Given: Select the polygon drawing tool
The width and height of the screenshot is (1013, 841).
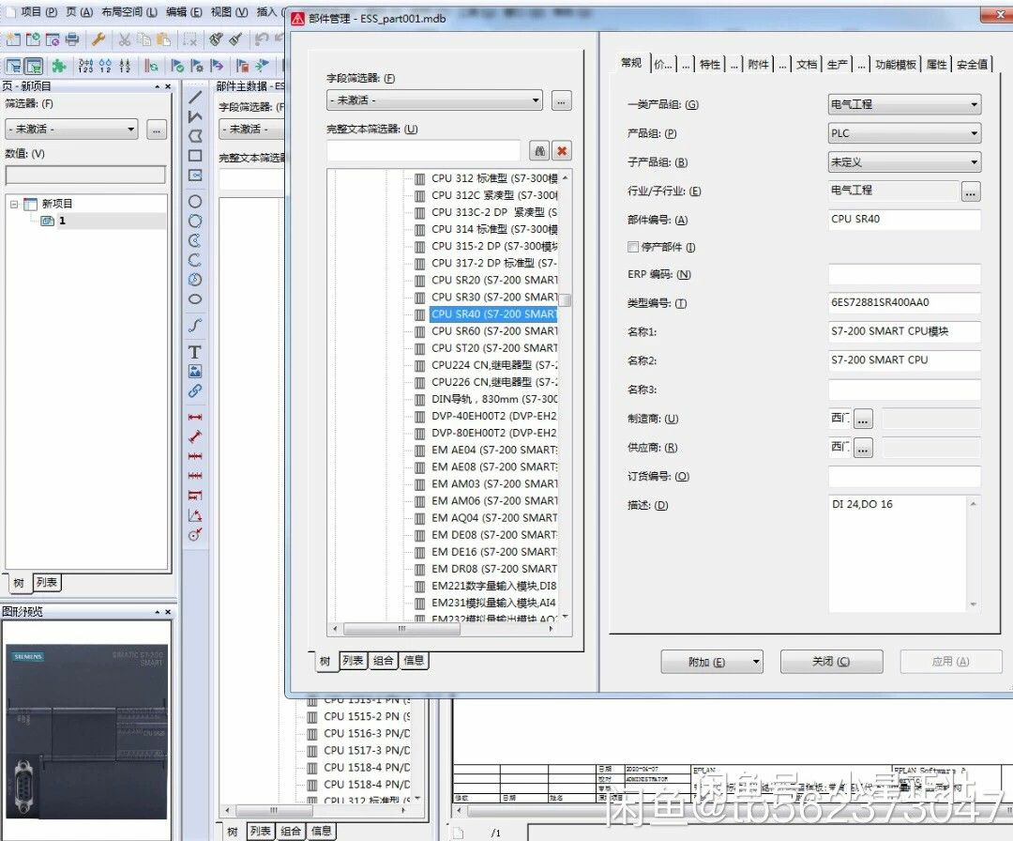Looking at the screenshot, I should 194,136.
